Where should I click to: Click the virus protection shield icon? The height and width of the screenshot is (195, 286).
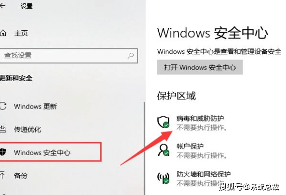pyautogui.click(x=163, y=122)
